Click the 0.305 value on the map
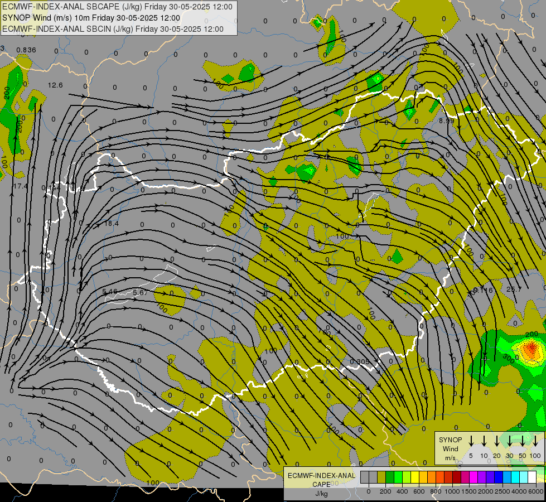 [x=360, y=361]
